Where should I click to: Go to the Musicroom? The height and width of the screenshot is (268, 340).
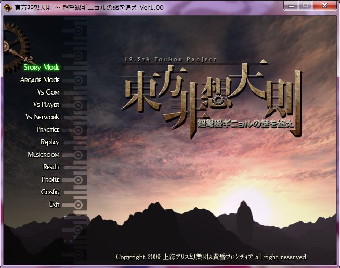44,154
